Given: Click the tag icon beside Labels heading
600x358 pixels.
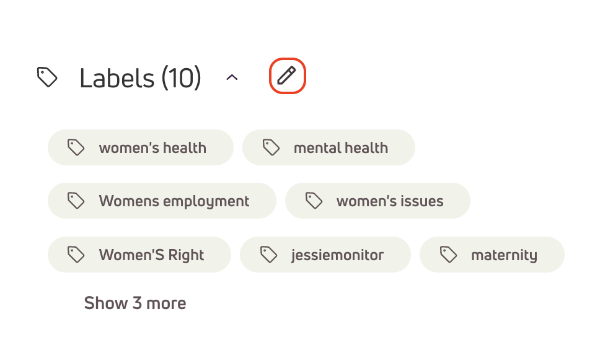Looking at the screenshot, I should pyautogui.click(x=47, y=77).
